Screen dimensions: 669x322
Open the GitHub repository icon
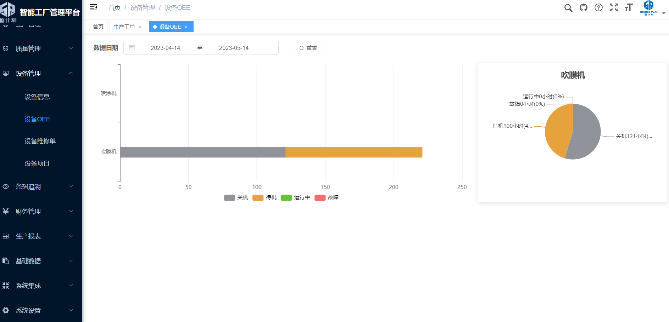tap(584, 8)
